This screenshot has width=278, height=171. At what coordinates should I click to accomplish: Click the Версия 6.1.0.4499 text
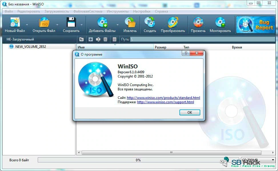coord(131,72)
